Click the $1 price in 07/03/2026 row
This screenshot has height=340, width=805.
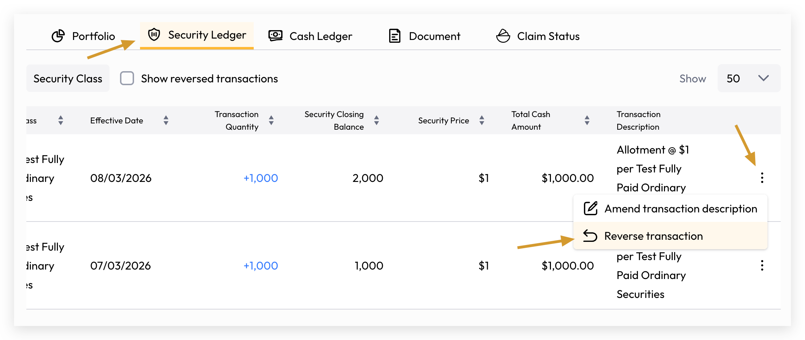pos(484,266)
